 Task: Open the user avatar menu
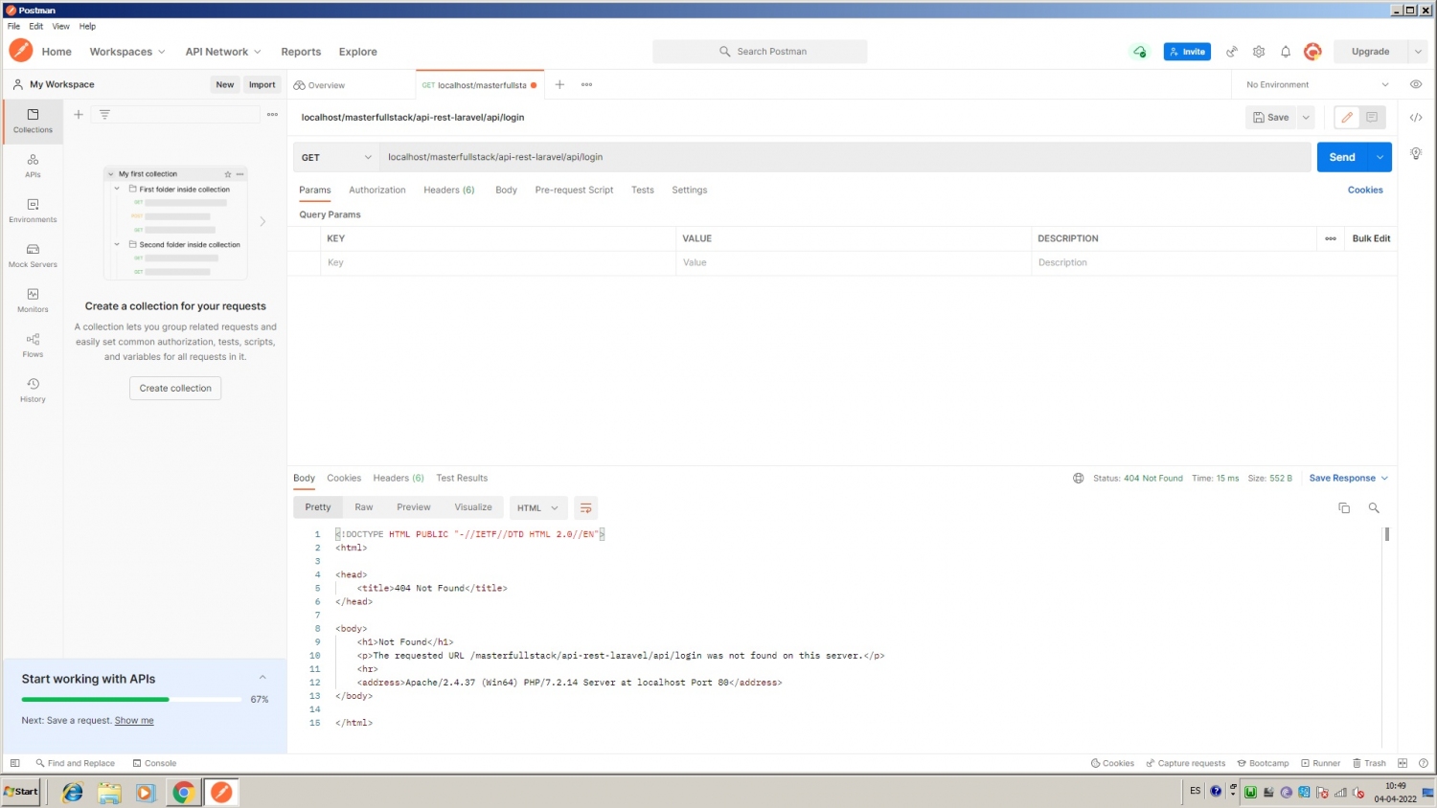click(1312, 52)
